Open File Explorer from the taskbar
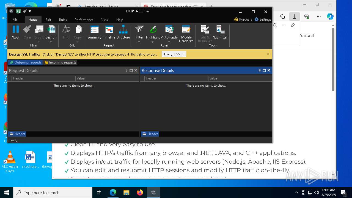The width and height of the screenshot is (352, 198). [127, 193]
